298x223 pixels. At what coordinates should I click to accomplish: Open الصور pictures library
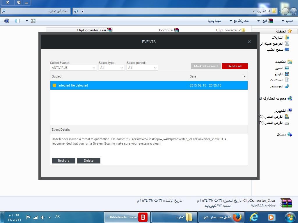tap(282, 68)
